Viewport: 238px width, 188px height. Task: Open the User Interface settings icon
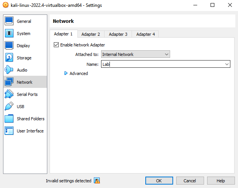pos(9,131)
